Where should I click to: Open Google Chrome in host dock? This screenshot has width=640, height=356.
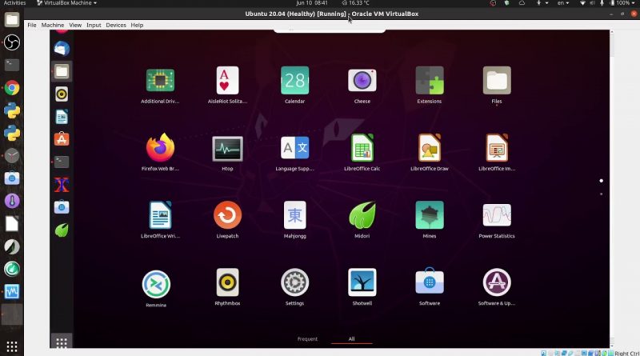click(x=12, y=88)
